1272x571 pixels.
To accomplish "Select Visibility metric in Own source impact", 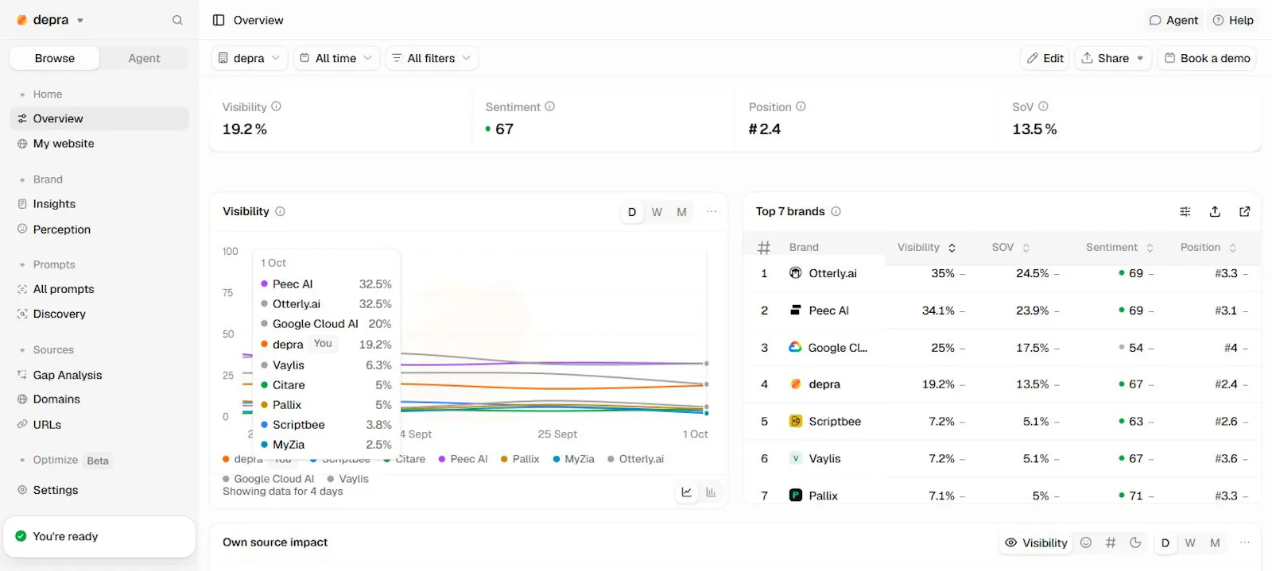I will click(x=1036, y=543).
